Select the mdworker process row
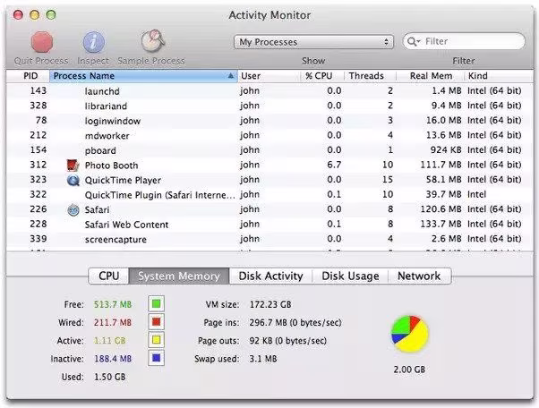The width and height of the screenshot is (539, 408). tap(269, 135)
